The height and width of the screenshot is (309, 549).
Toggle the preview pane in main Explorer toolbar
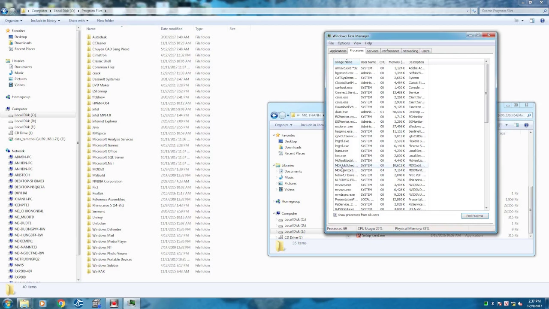tap(532, 21)
